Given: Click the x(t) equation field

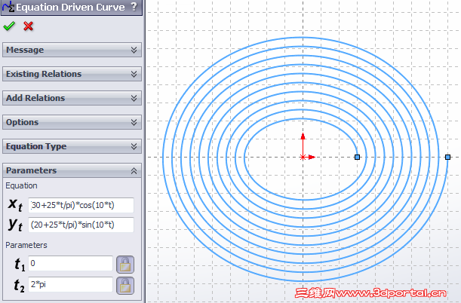Looking at the screenshot, I should coord(81,205).
